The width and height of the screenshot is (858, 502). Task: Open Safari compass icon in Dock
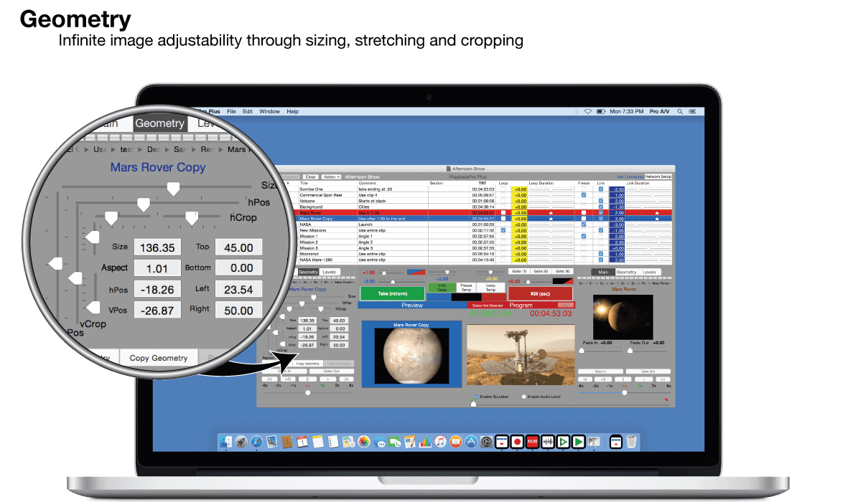pos(256,441)
